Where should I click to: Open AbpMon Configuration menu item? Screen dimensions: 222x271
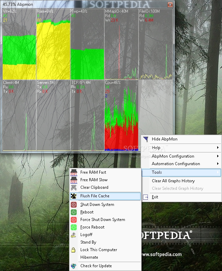pos(181,156)
